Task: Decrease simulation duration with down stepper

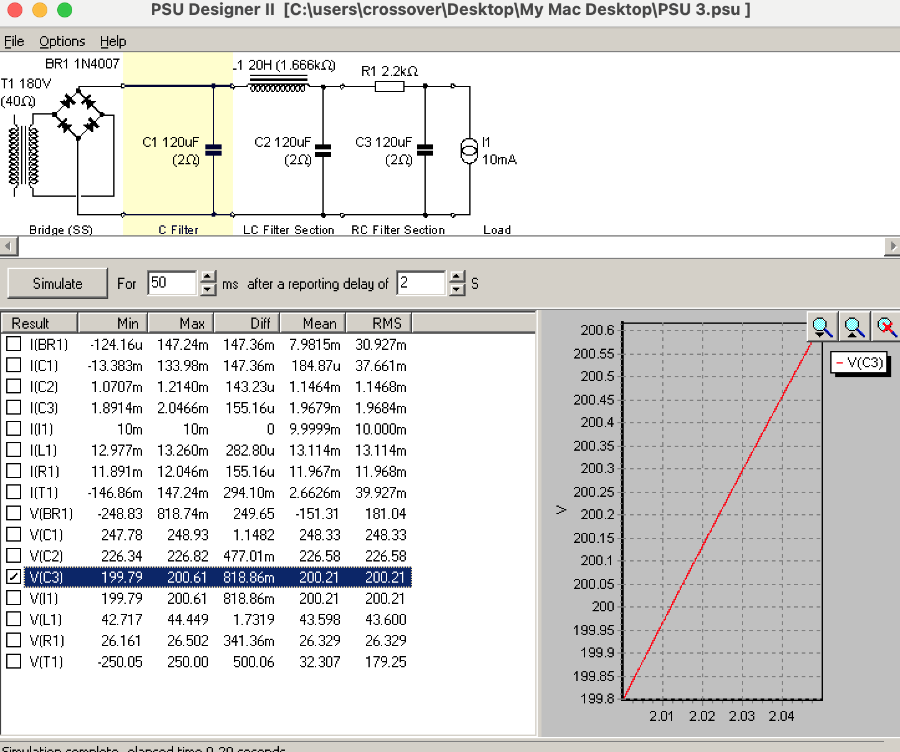Action: tap(209, 289)
